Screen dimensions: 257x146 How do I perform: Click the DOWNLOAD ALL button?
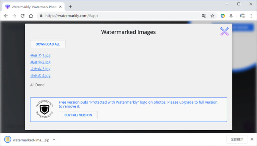[48, 44]
